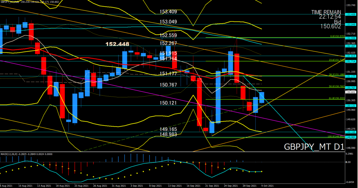This screenshot has width=358, height=188.
Task: Select the 152.365 price axis value
Action: click(x=350, y=43)
